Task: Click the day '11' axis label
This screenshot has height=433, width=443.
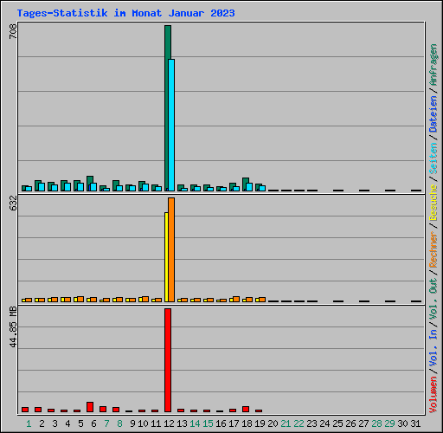Action: (156, 423)
